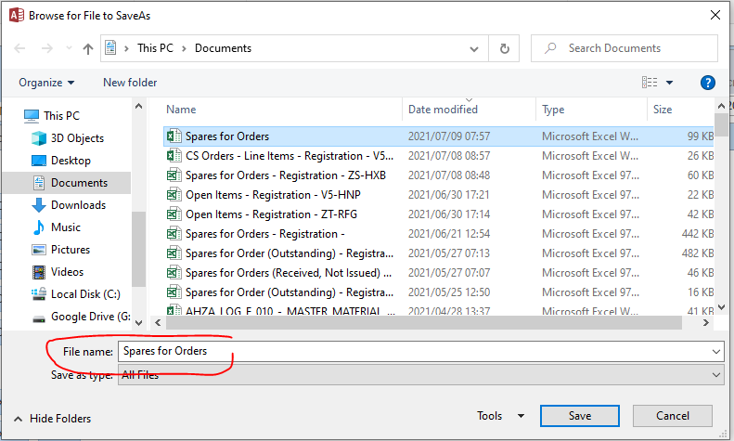Click the Save button
734x441 pixels.
coord(579,416)
